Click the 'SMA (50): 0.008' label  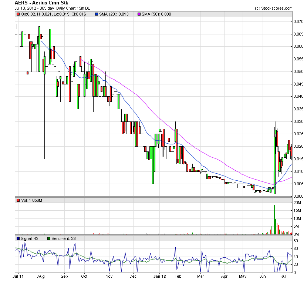[x=156, y=14]
